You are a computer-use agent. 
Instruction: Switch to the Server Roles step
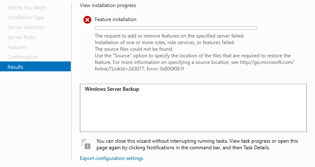point(22,37)
